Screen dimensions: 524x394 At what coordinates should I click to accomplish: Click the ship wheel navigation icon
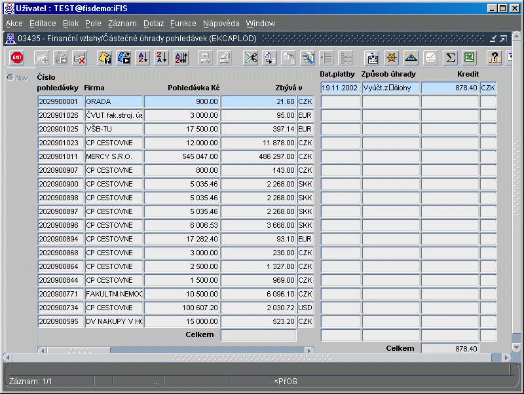[x=392, y=58]
